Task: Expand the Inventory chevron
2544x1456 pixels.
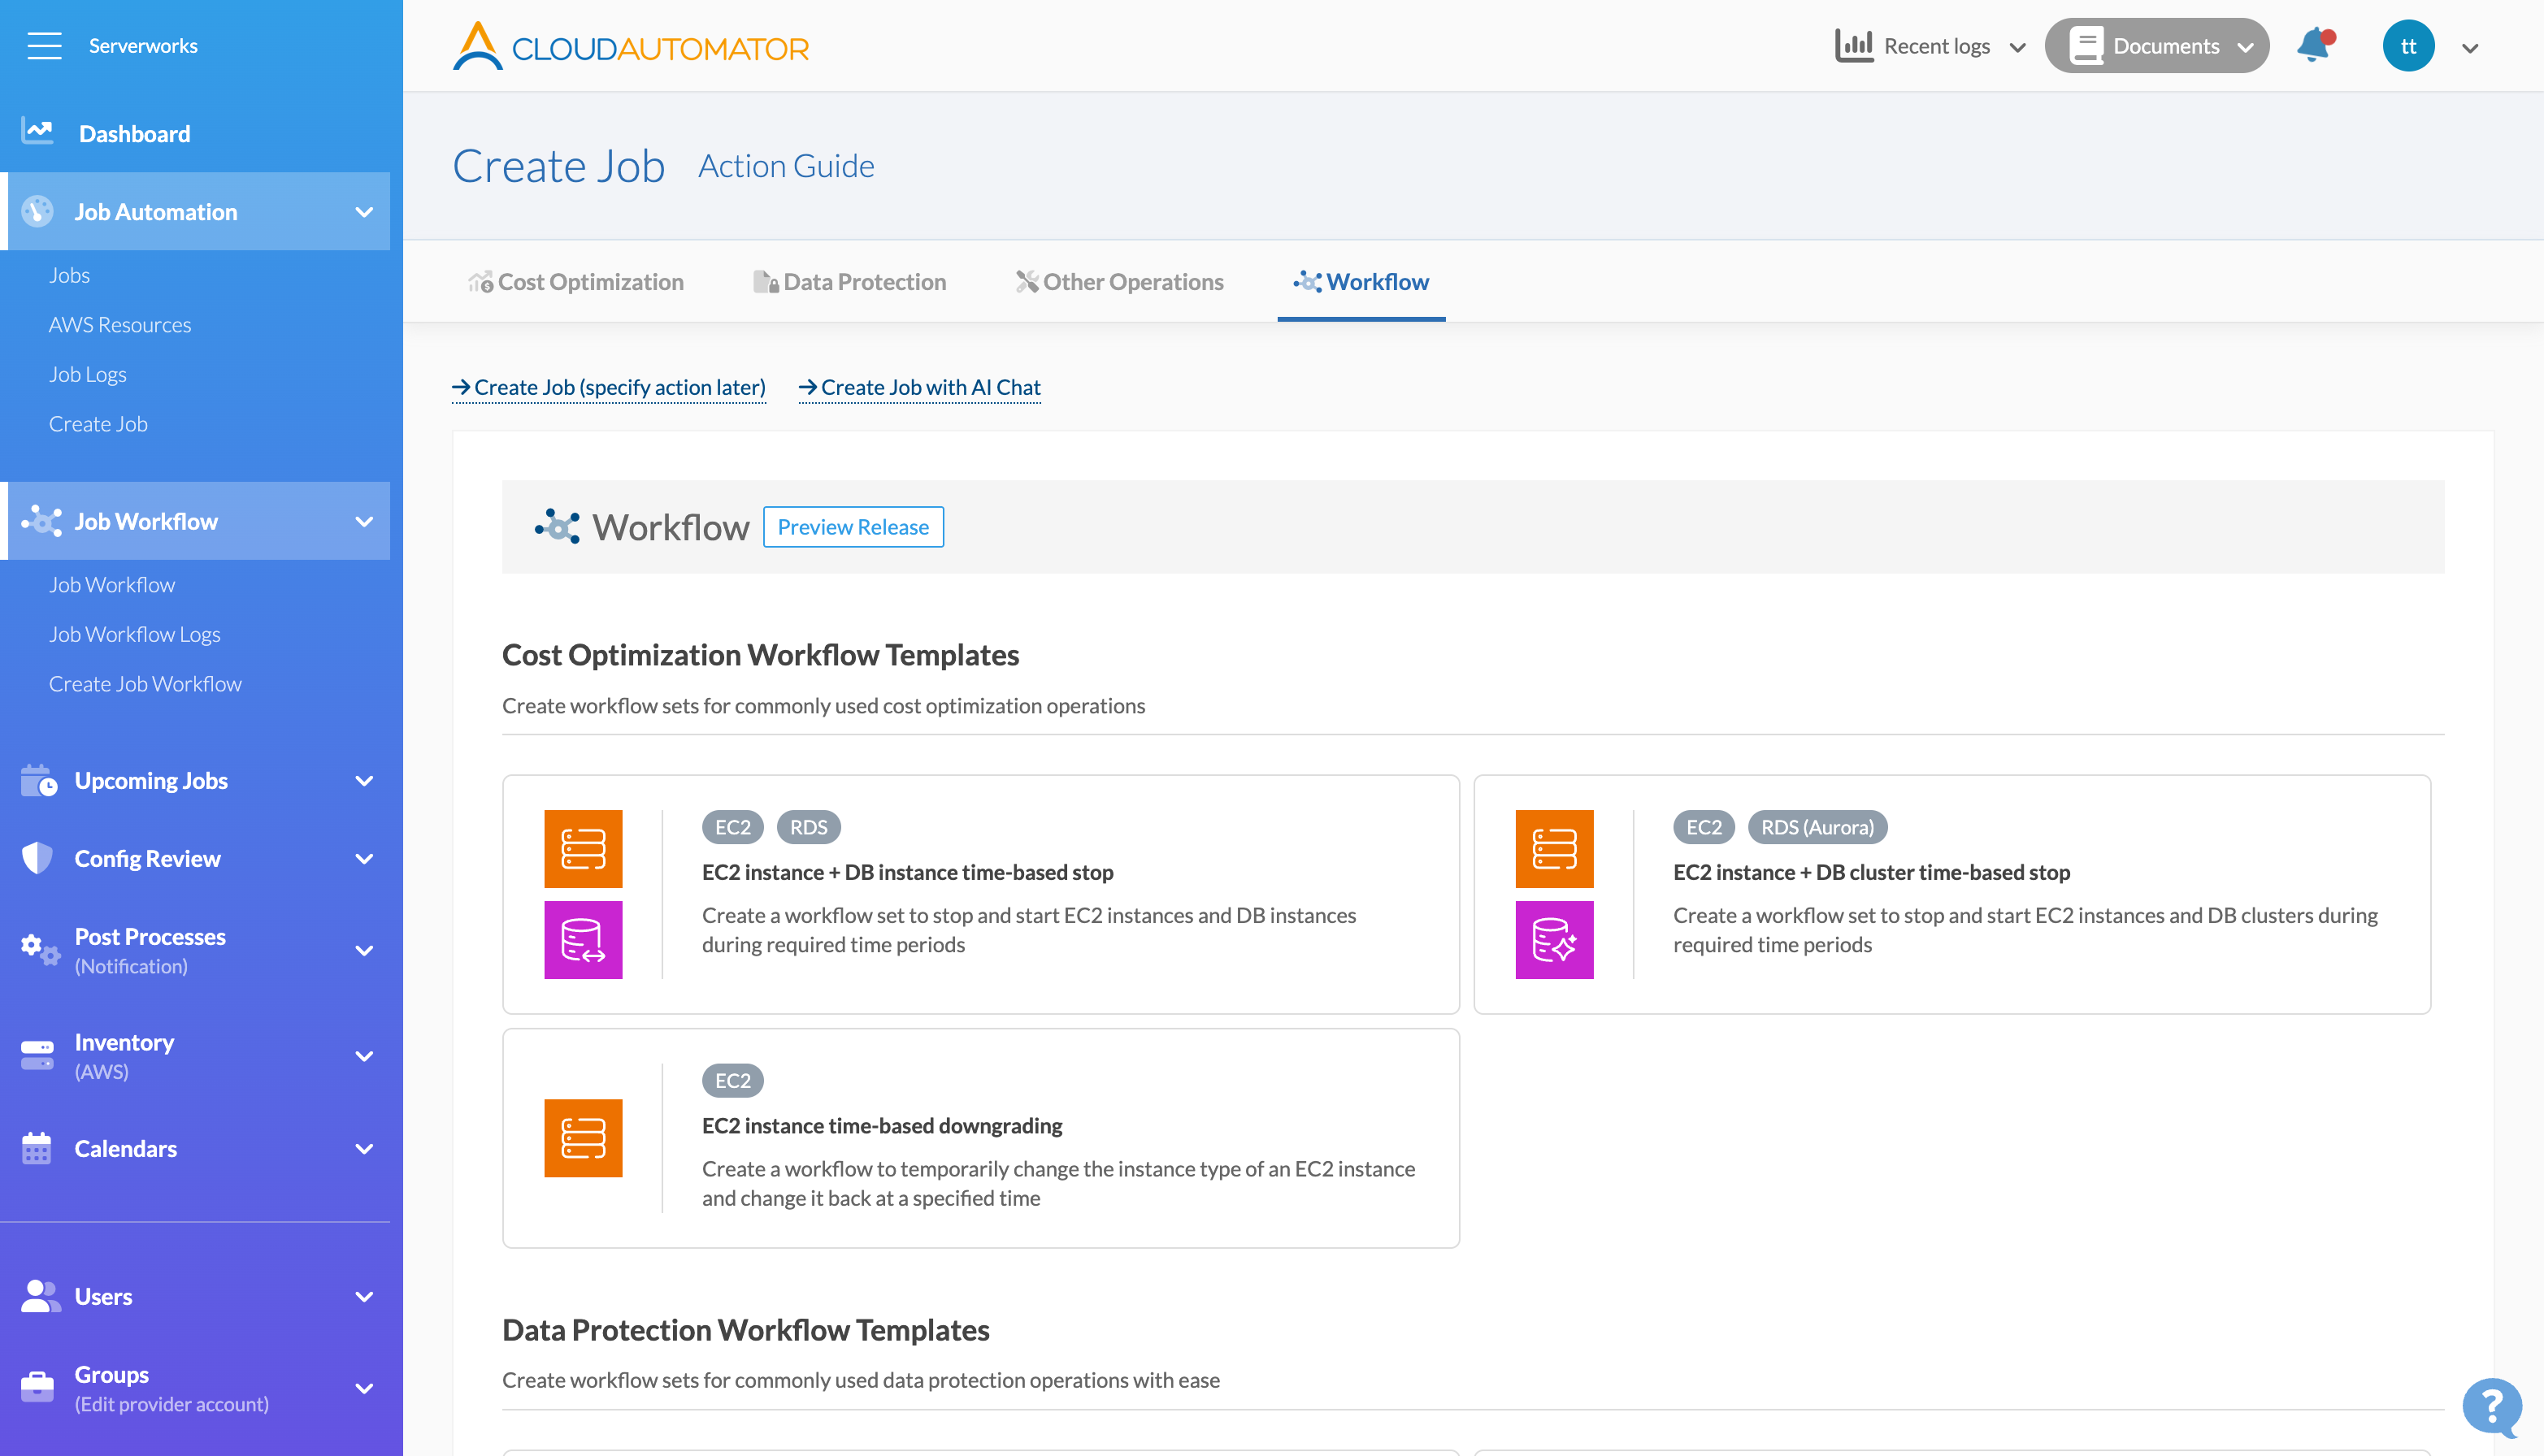Action: pyautogui.click(x=364, y=1056)
